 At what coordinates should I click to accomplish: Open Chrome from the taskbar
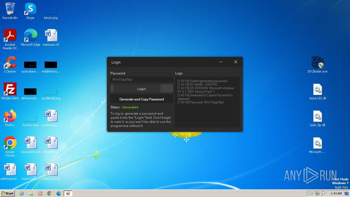49,193
